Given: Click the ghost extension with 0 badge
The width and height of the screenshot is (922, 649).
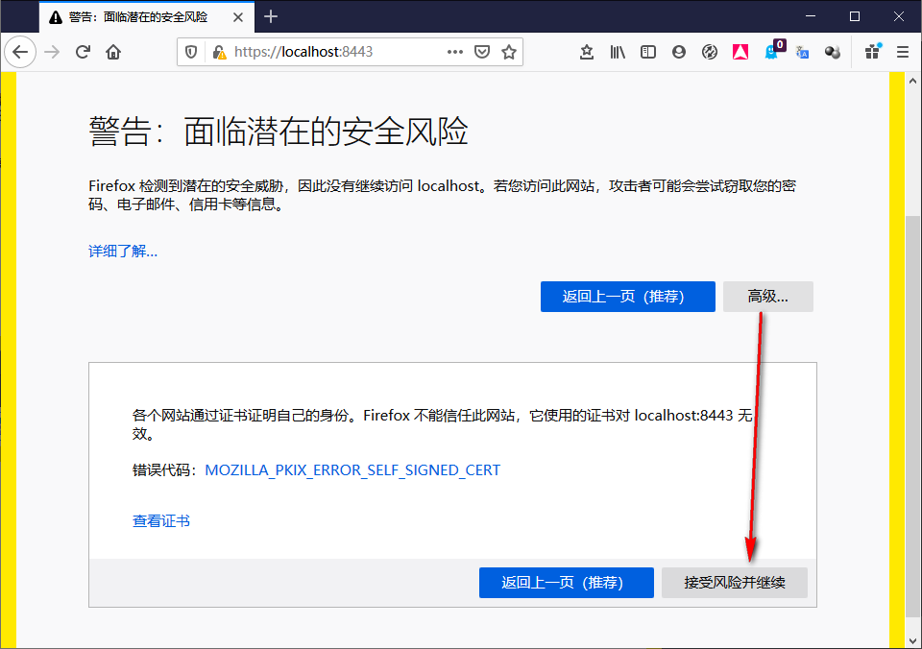Looking at the screenshot, I should point(772,51).
